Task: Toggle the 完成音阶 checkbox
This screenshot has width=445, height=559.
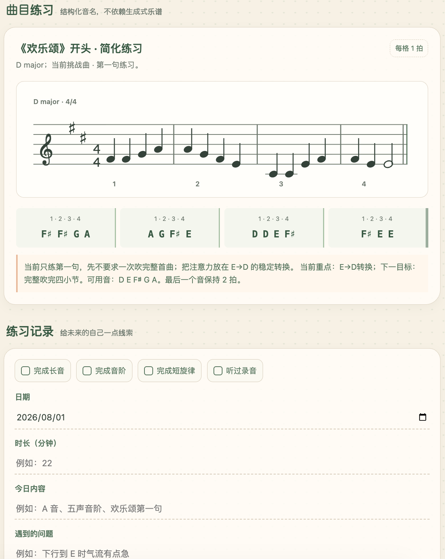Action: (x=87, y=371)
